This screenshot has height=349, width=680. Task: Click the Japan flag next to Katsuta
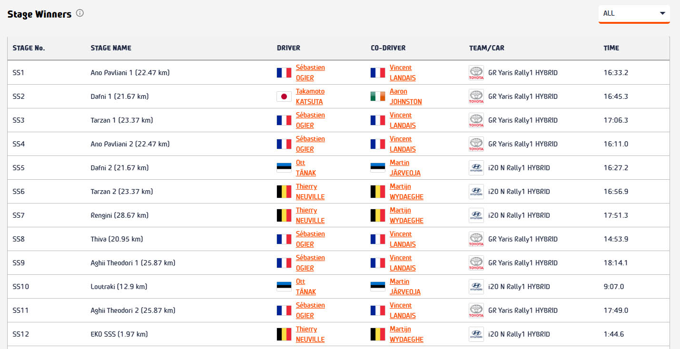[x=284, y=97]
